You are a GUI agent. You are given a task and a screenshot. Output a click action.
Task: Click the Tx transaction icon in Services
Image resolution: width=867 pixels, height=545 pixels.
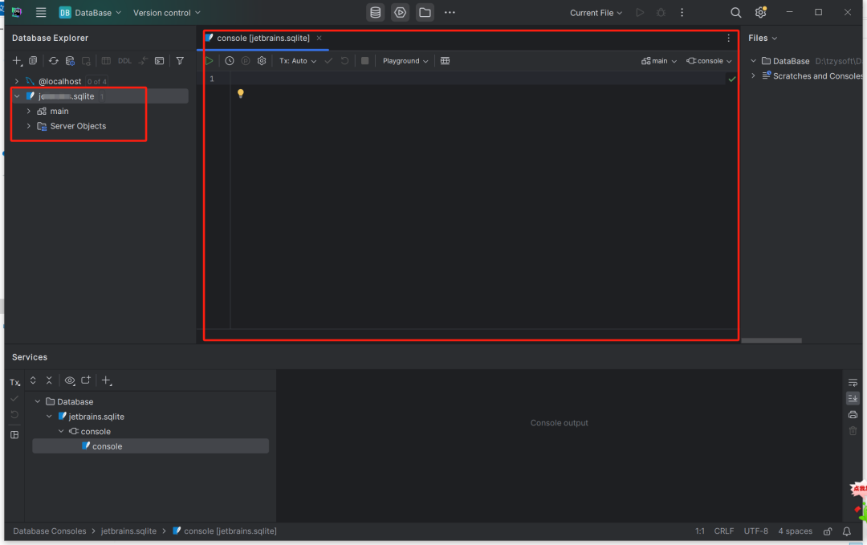click(15, 382)
